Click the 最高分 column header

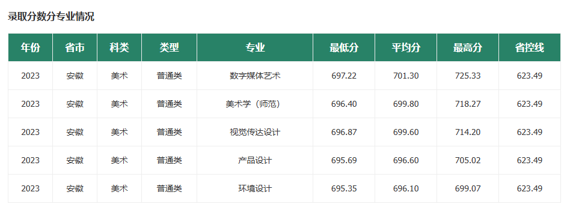coord(468,47)
